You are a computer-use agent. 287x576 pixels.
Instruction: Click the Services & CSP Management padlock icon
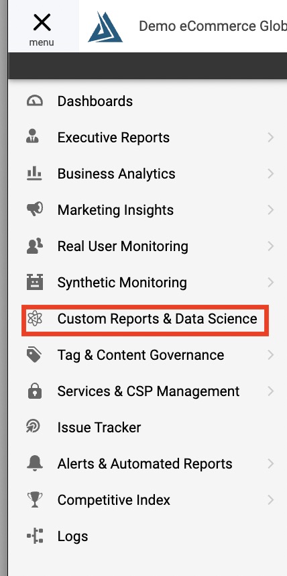(35, 391)
